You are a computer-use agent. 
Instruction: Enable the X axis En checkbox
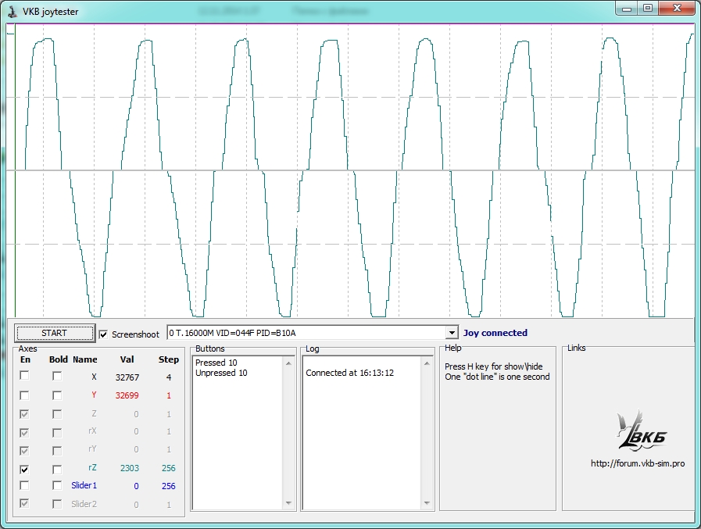point(25,376)
